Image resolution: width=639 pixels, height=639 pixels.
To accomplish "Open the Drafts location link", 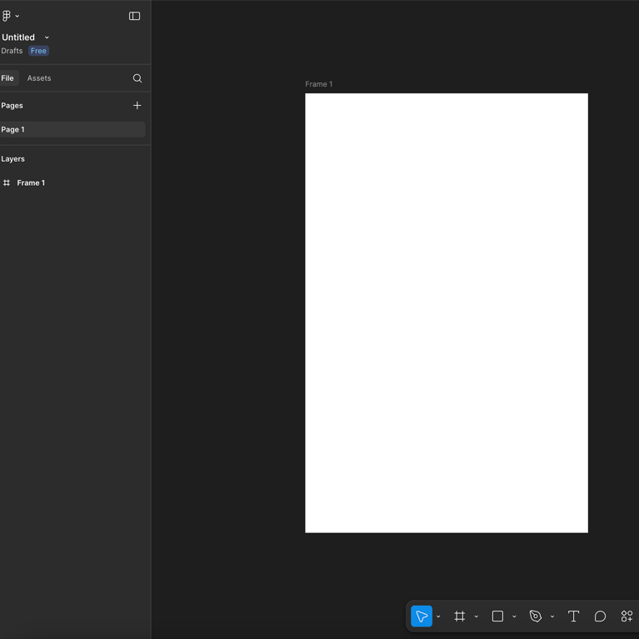I will pos(12,51).
